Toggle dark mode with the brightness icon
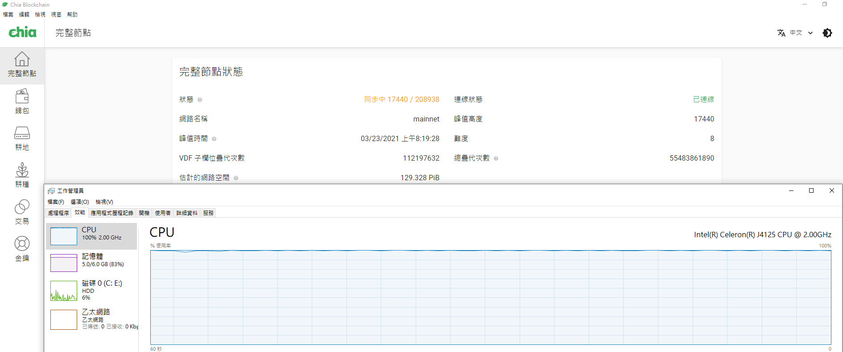 827,33
